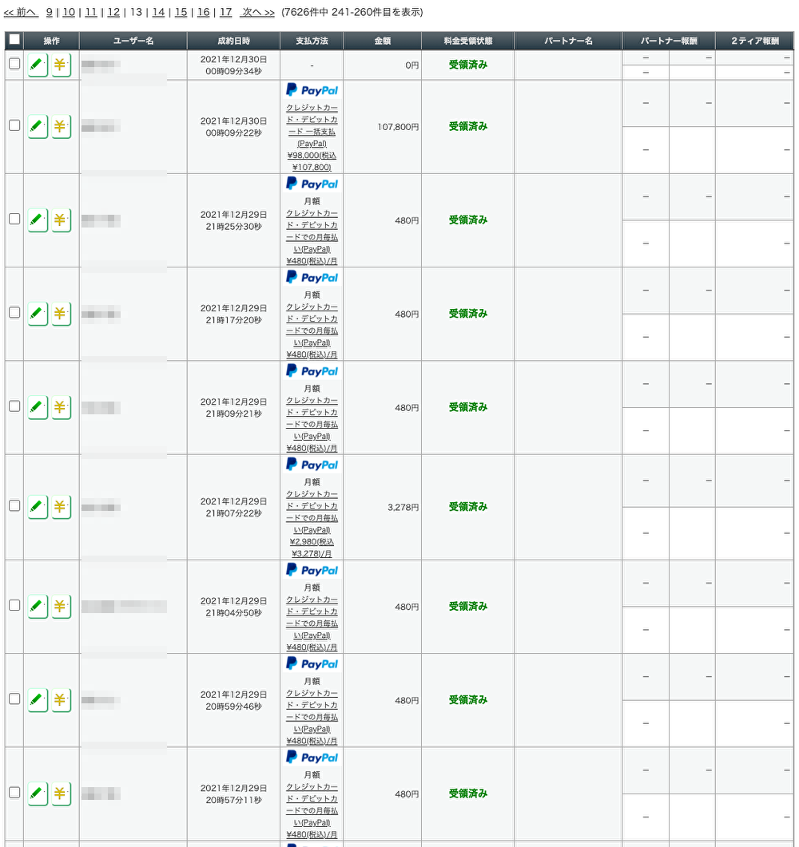Go to page 14 in the pagination

coord(158,12)
